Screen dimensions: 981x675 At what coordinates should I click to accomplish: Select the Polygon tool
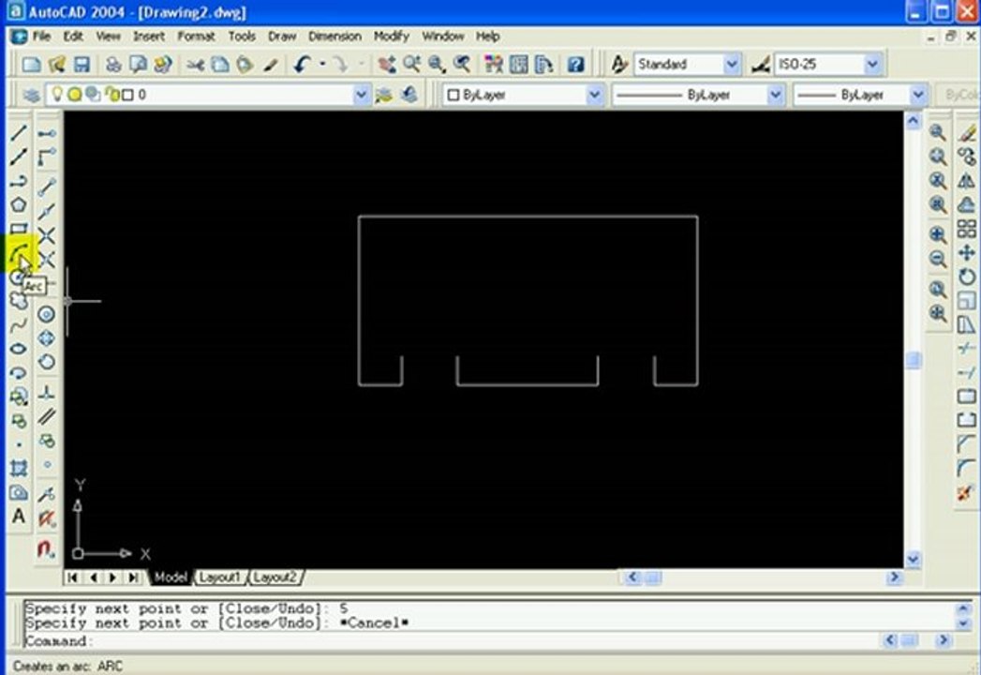(x=18, y=204)
